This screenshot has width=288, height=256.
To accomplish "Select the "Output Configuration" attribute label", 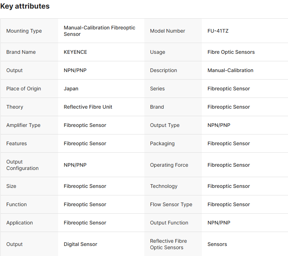I will (22, 165).
